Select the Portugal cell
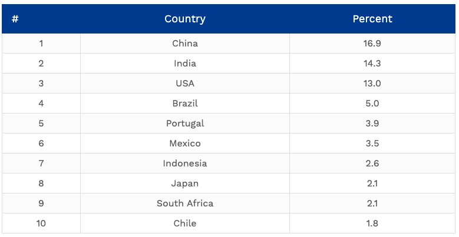The height and width of the screenshot is (237, 459). [185, 123]
